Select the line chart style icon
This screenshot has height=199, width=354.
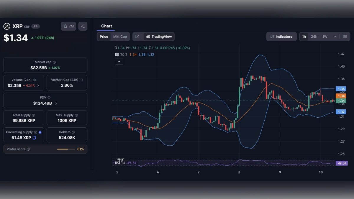[137, 37]
